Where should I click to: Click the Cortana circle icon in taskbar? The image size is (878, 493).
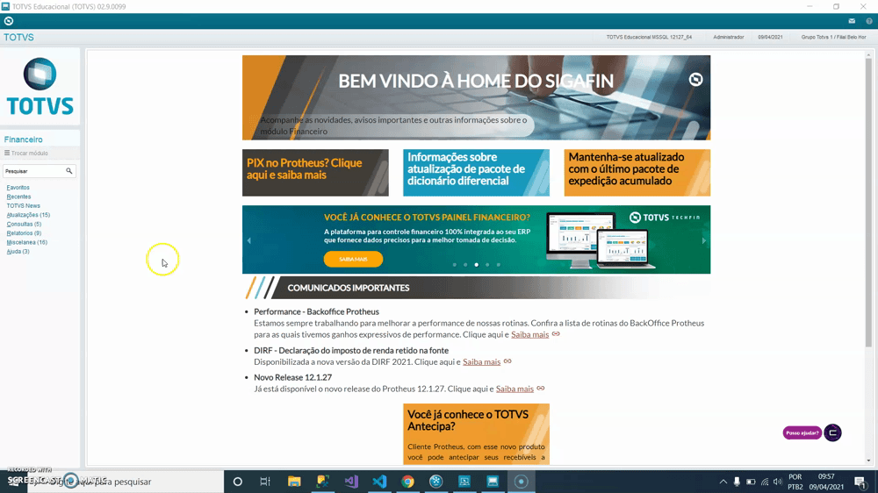pyautogui.click(x=237, y=482)
